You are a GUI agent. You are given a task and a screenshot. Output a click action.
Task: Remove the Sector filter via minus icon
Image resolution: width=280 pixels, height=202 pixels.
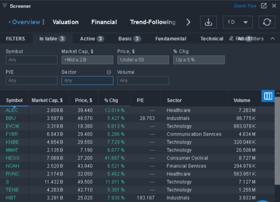[x=109, y=72]
